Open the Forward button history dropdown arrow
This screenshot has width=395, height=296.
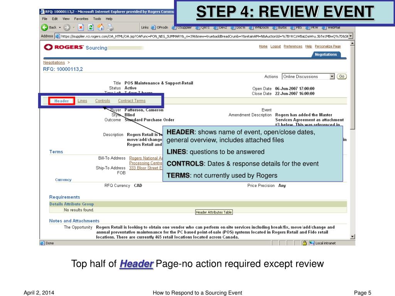coord(74,27)
